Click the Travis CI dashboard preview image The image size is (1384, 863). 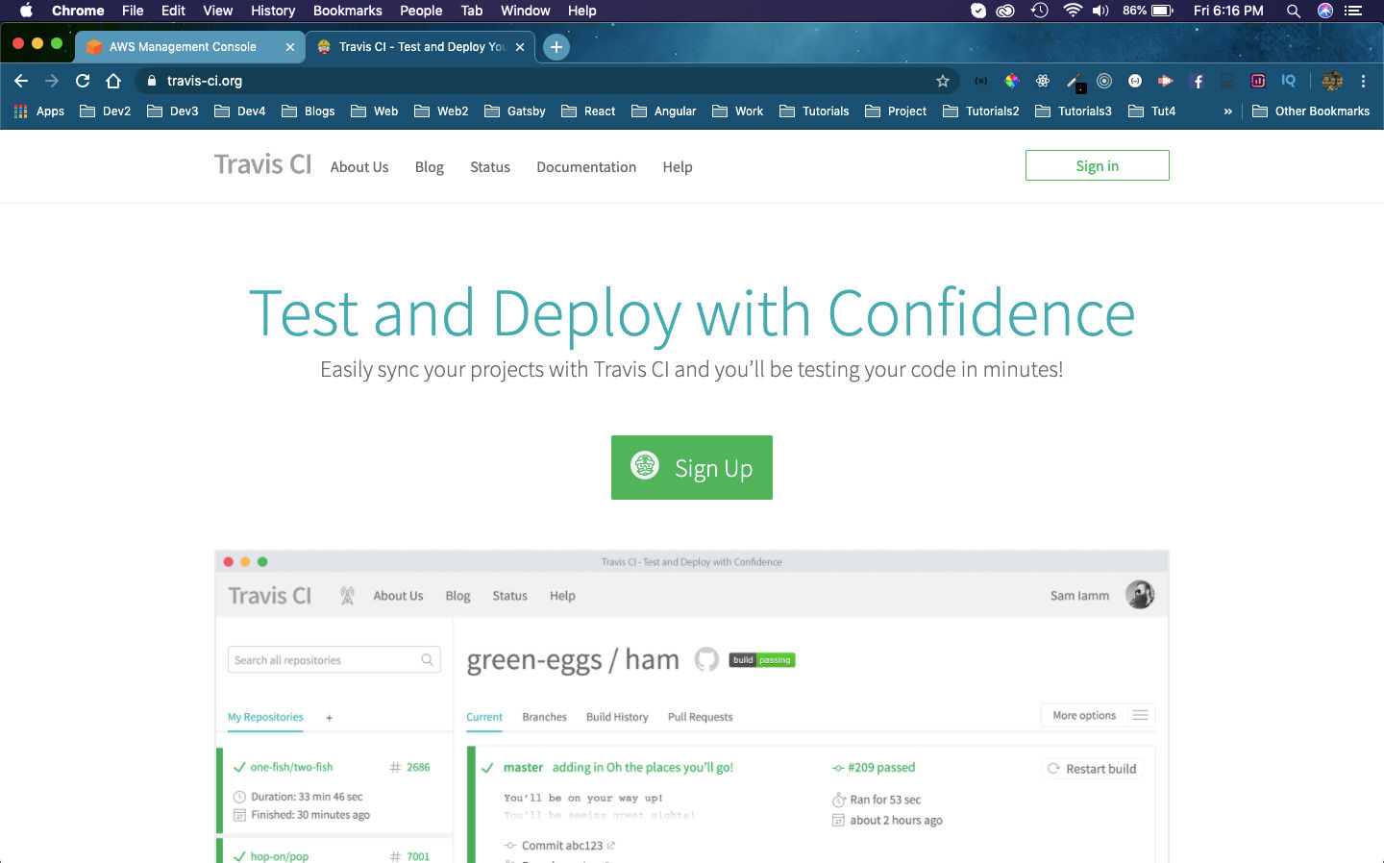point(692,706)
